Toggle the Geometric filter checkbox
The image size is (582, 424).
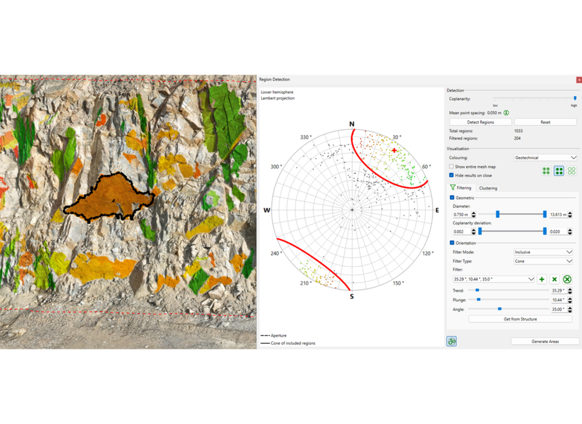pyautogui.click(x=452, y=198)
